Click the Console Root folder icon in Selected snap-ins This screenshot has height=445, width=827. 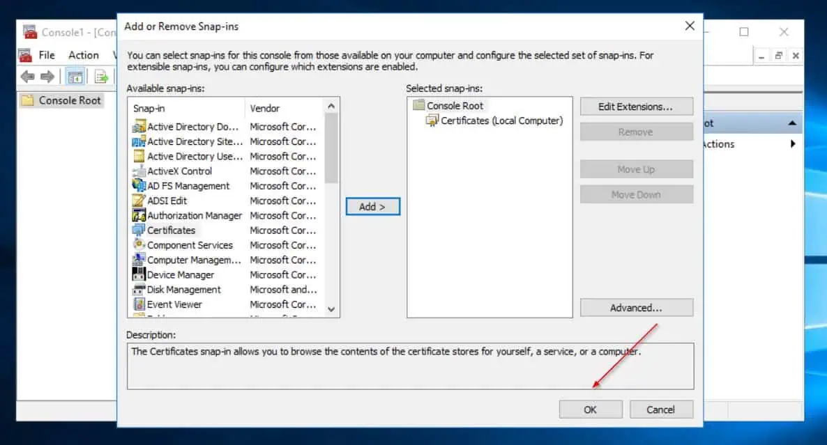(x=419, y=104)
